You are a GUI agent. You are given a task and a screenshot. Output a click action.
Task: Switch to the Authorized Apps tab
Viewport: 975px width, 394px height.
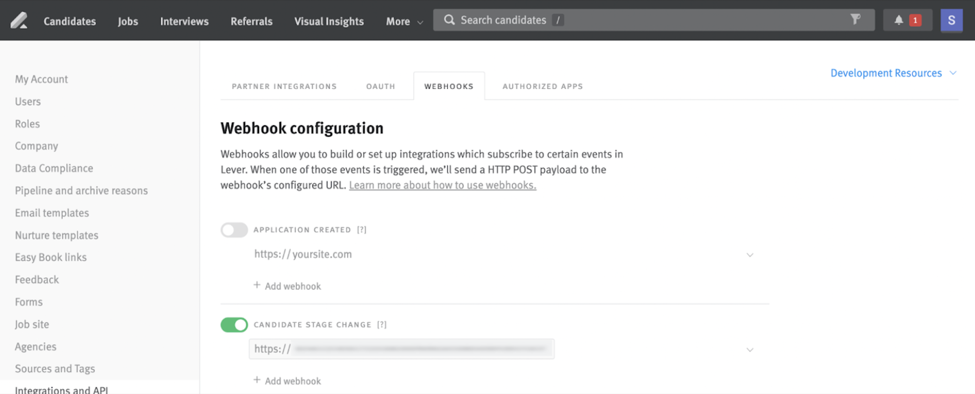[543, 86]
